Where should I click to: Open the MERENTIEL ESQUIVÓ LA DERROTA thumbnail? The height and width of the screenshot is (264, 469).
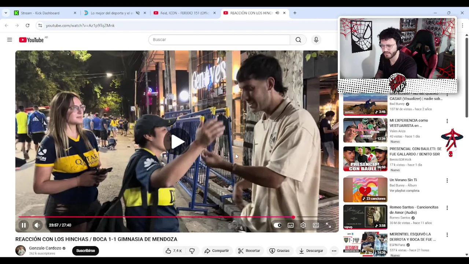[x=365, y=244]
